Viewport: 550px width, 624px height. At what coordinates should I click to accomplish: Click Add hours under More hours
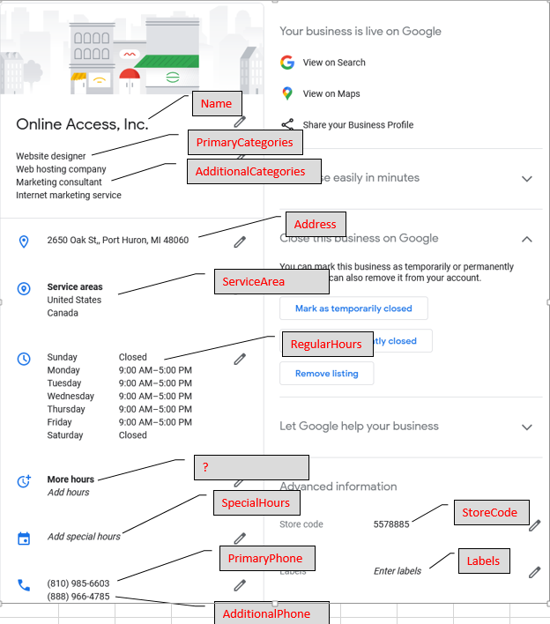(68, 493)
